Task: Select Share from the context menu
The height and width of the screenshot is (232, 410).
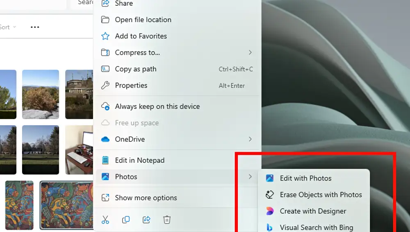Action: [177, 3]
